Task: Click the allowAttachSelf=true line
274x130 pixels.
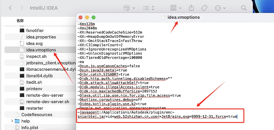Action: pos(113,83)
